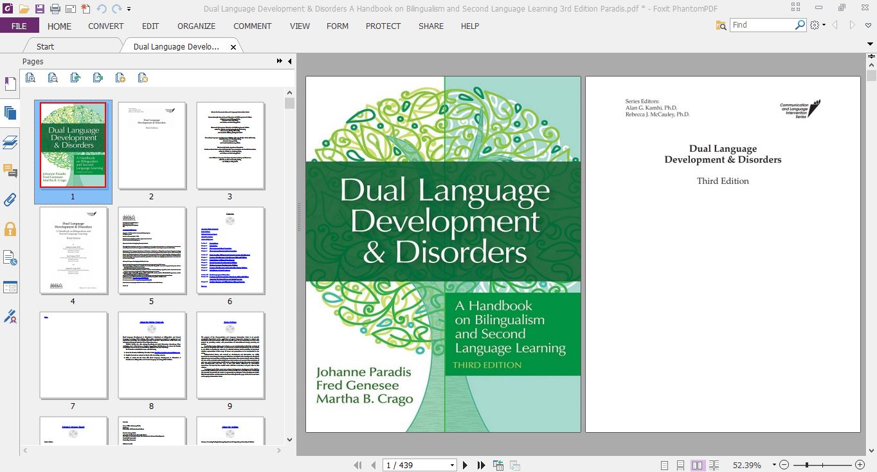Select page 3 thumbnail
This screenshot has height=472, width=877.
pyautogui.click(x=230, y=145)
